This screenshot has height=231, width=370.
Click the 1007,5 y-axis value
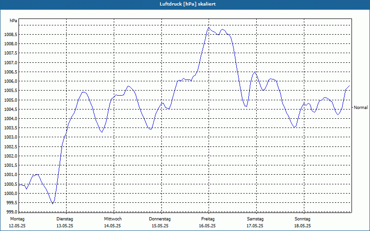click(11, 53)
